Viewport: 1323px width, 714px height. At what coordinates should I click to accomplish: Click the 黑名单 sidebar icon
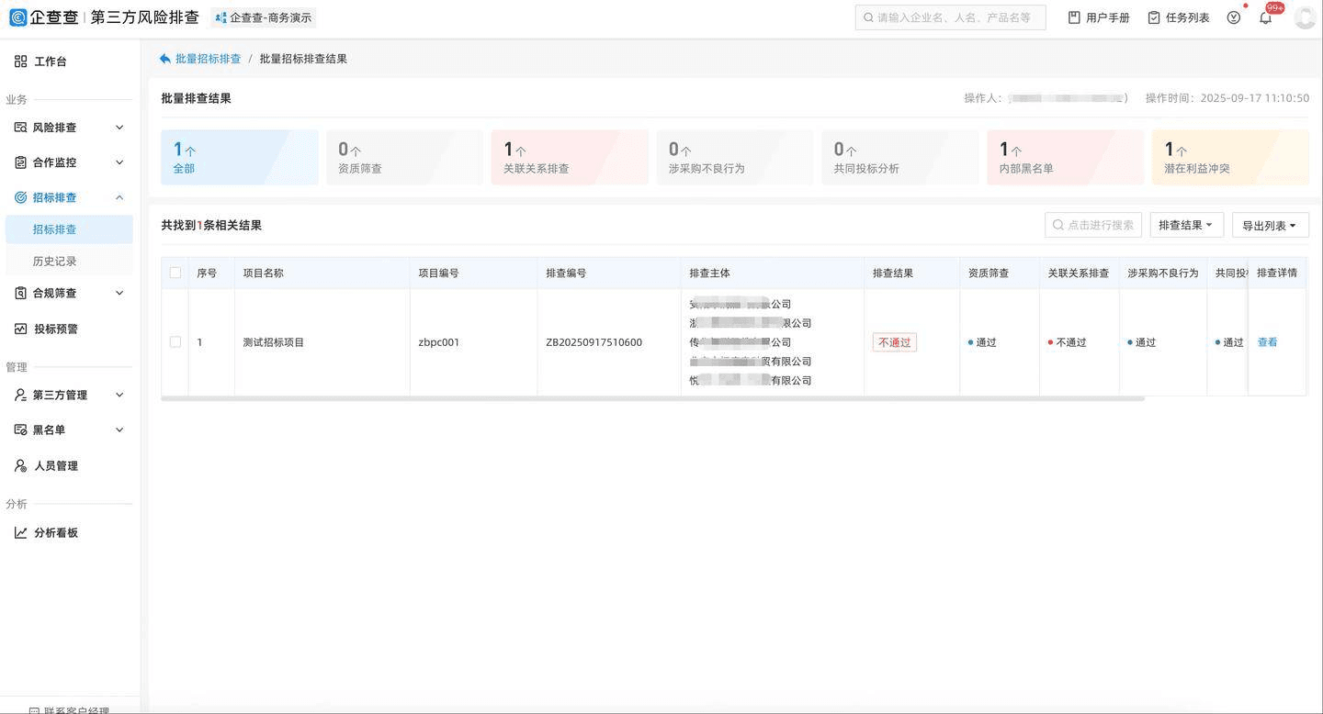click(x=20, y=430)
